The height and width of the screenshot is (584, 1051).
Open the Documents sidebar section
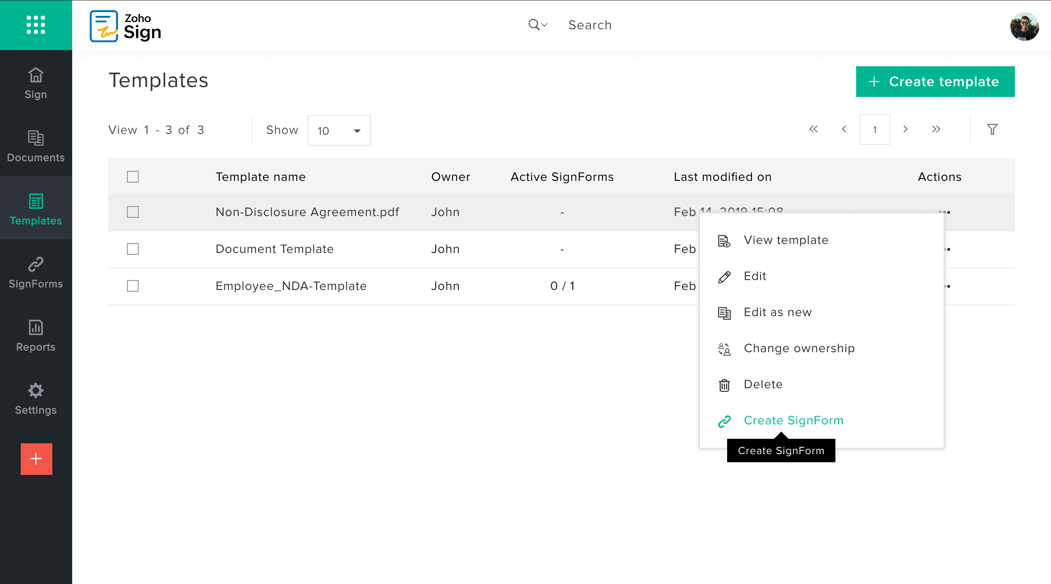tap(36, 147)
